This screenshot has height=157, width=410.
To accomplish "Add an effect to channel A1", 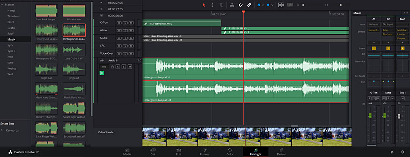I will (374, 42).
